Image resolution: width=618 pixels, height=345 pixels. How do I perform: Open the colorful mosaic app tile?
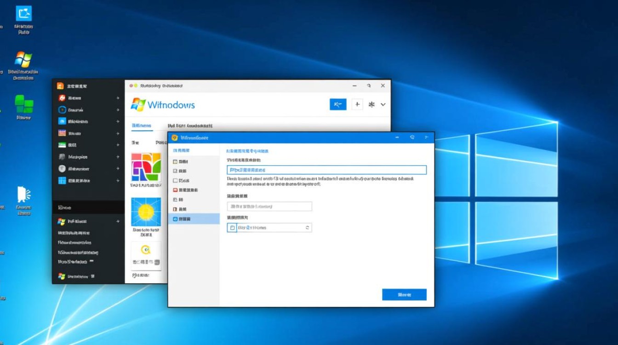[x=146, y=167]
